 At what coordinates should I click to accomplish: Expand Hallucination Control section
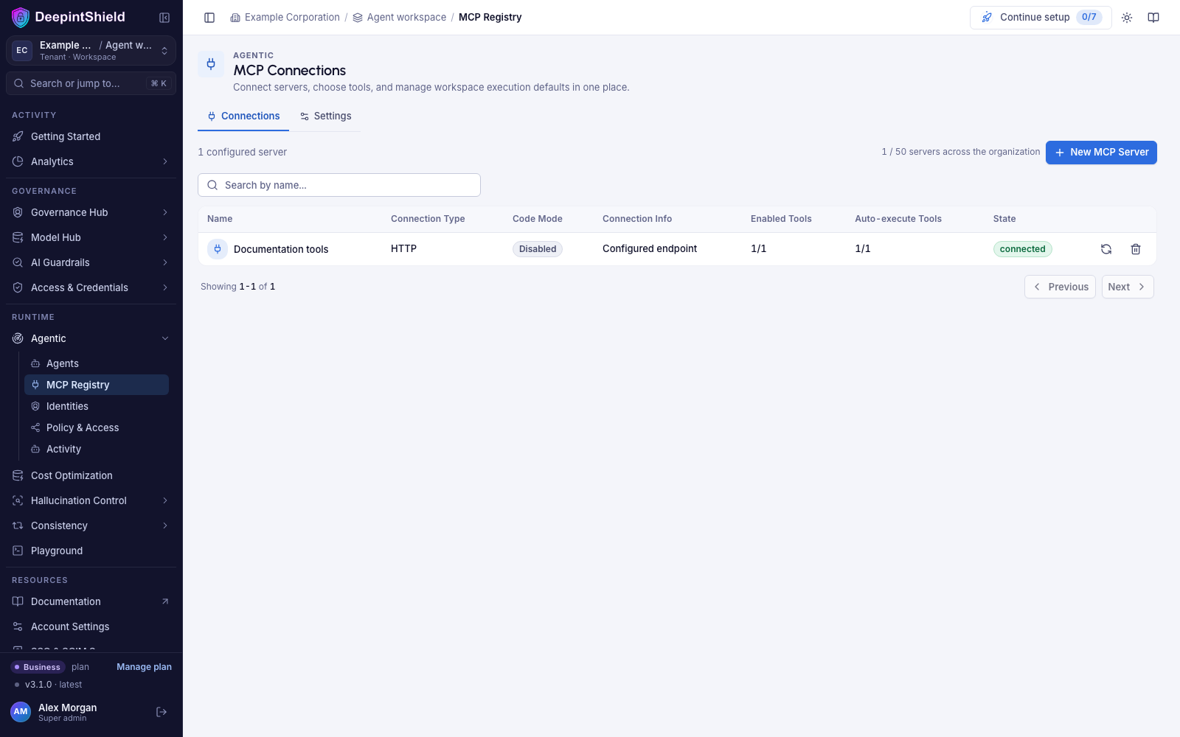(x=91, y=500)
